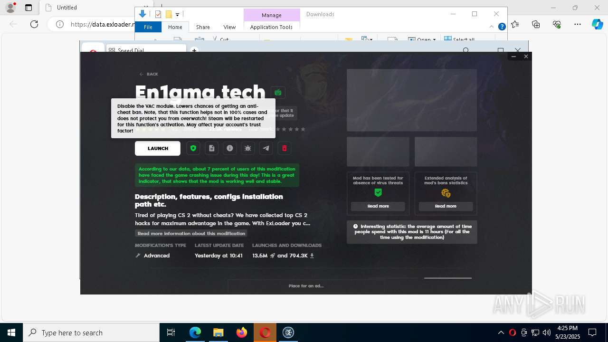Open the large preview image thumbnail
The height and width of the screenshot is (342, 608).
[412, 100]
